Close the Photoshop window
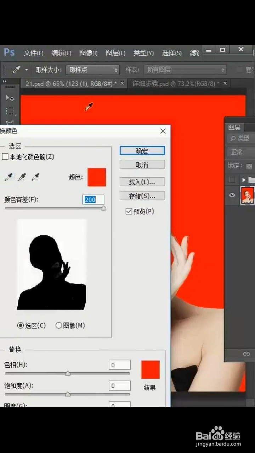Viewport: 255px width, 453px height. [241, 50]
